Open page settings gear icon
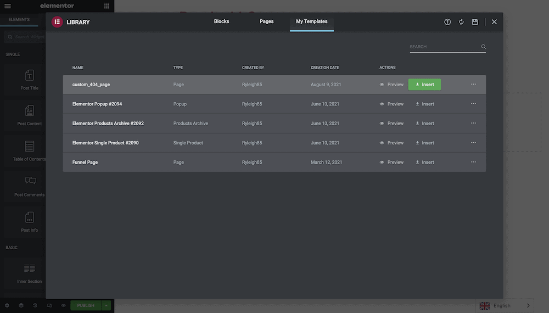This screenshot has height=313, width=549. [7, 305]
